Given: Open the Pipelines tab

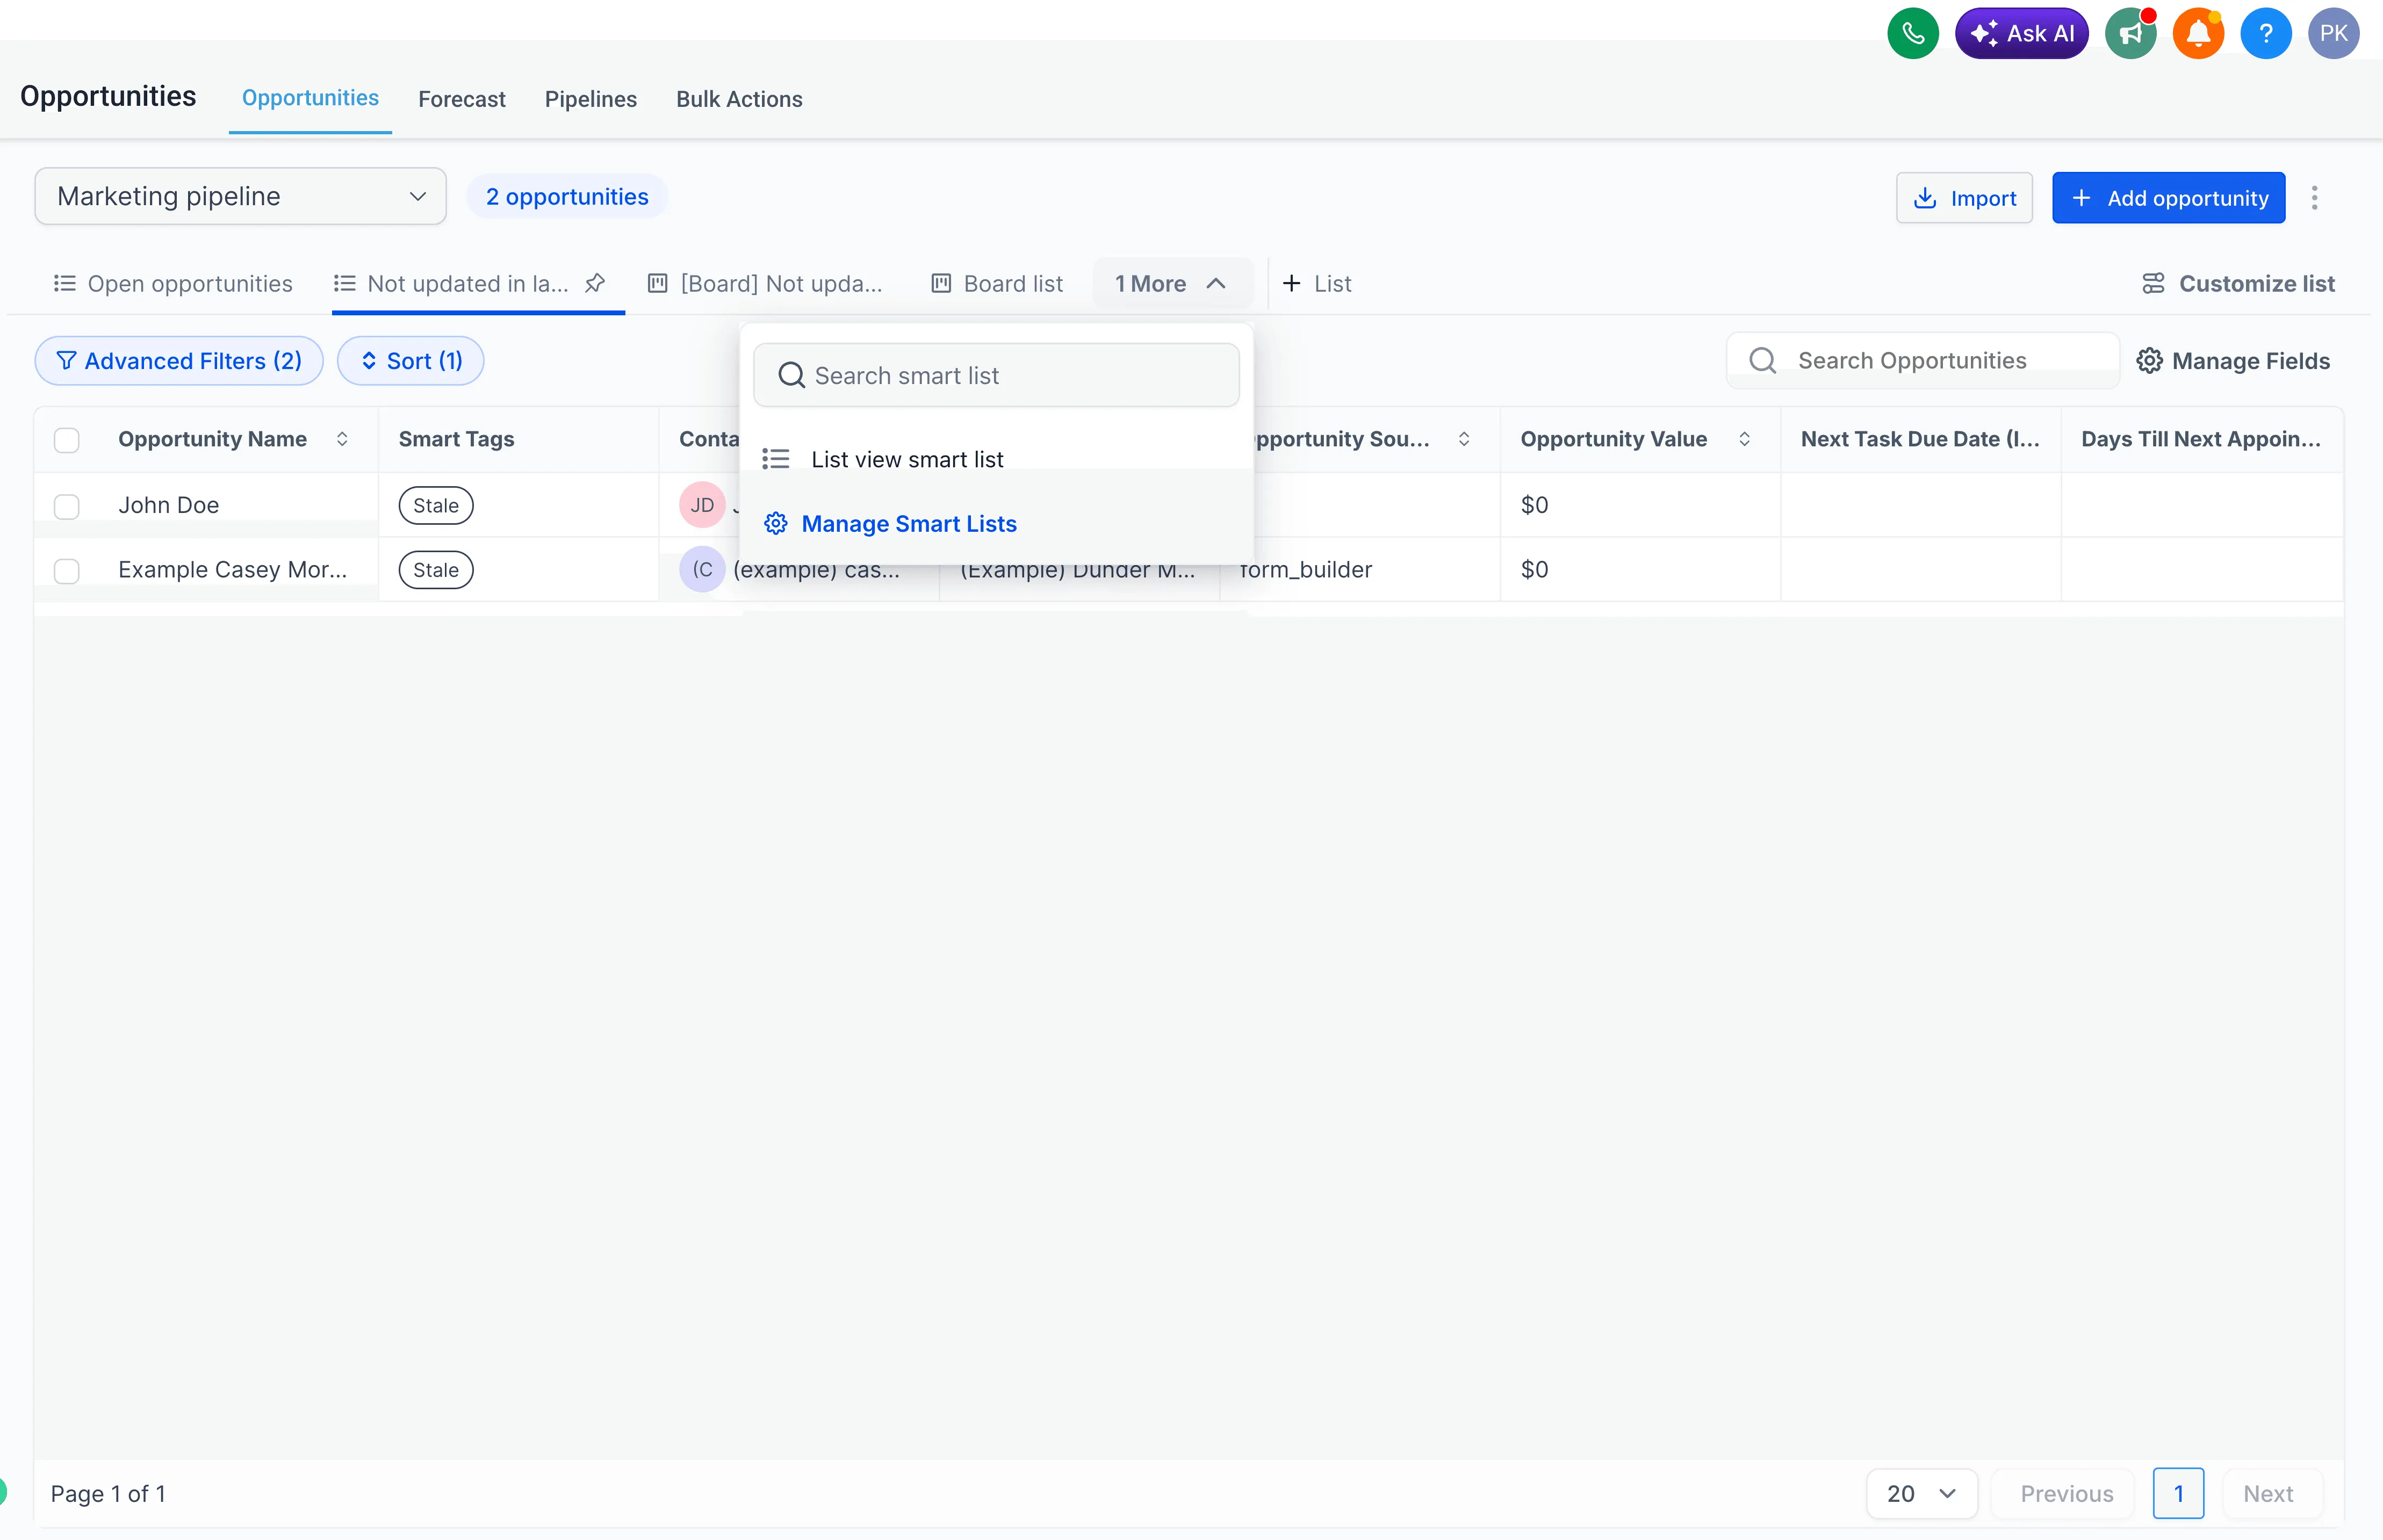Looking at the screenshot, I should (x=591, y=99).
